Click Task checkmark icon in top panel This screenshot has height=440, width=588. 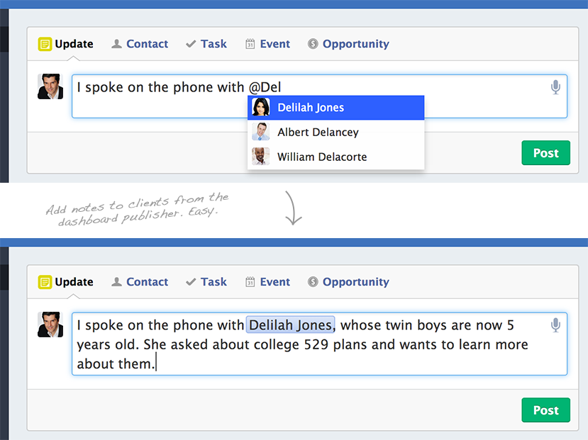tap(191, 44)
